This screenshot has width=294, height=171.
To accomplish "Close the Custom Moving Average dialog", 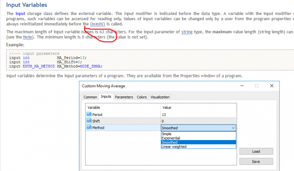I will pos(272,86).
